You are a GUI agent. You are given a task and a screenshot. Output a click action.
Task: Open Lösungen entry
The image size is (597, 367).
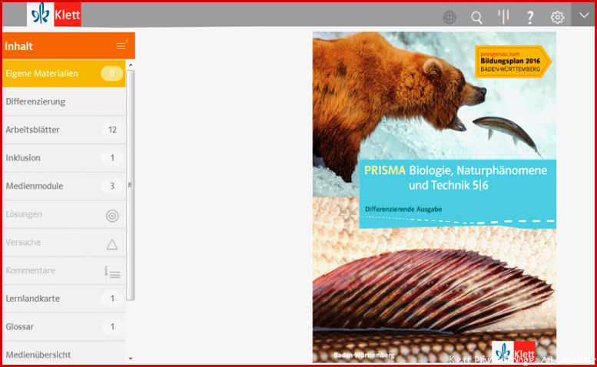coord(64,214)
